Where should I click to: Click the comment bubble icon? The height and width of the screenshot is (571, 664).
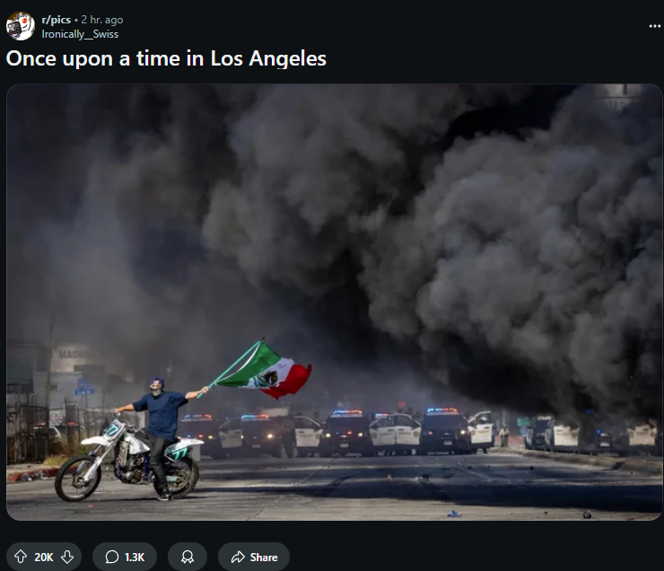tap(112, 557)
